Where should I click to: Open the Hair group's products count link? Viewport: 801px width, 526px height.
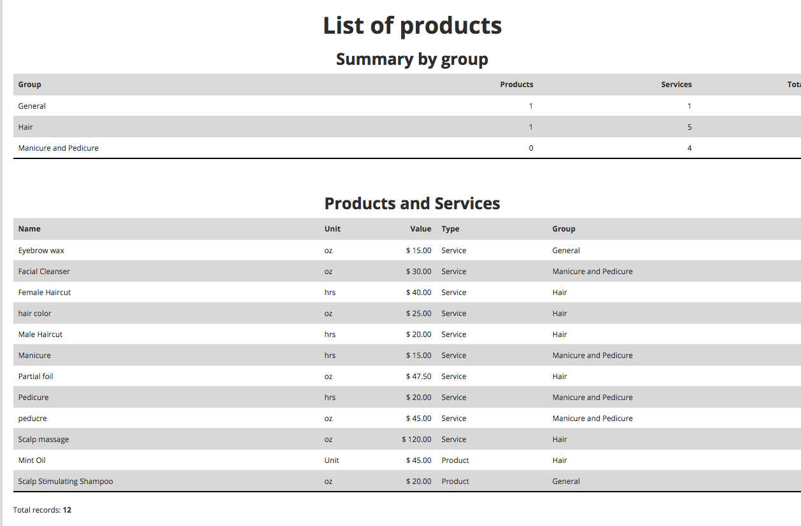click(531, 127)
